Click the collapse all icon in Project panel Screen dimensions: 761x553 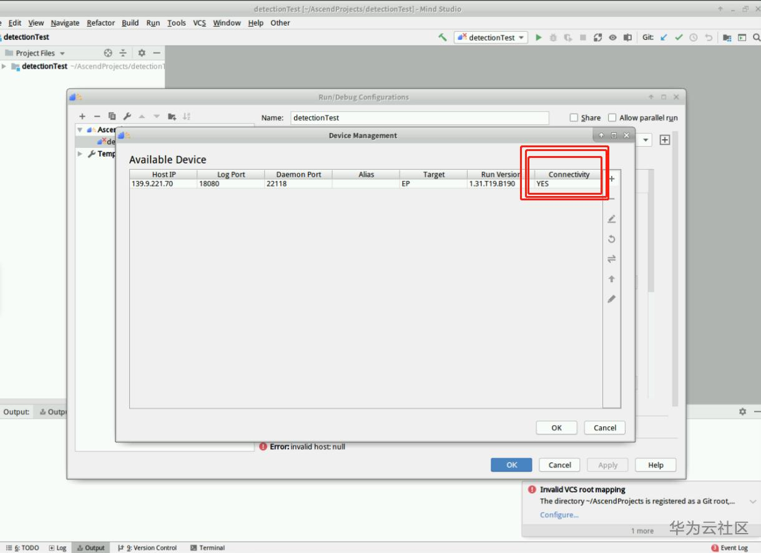[123, 53]
